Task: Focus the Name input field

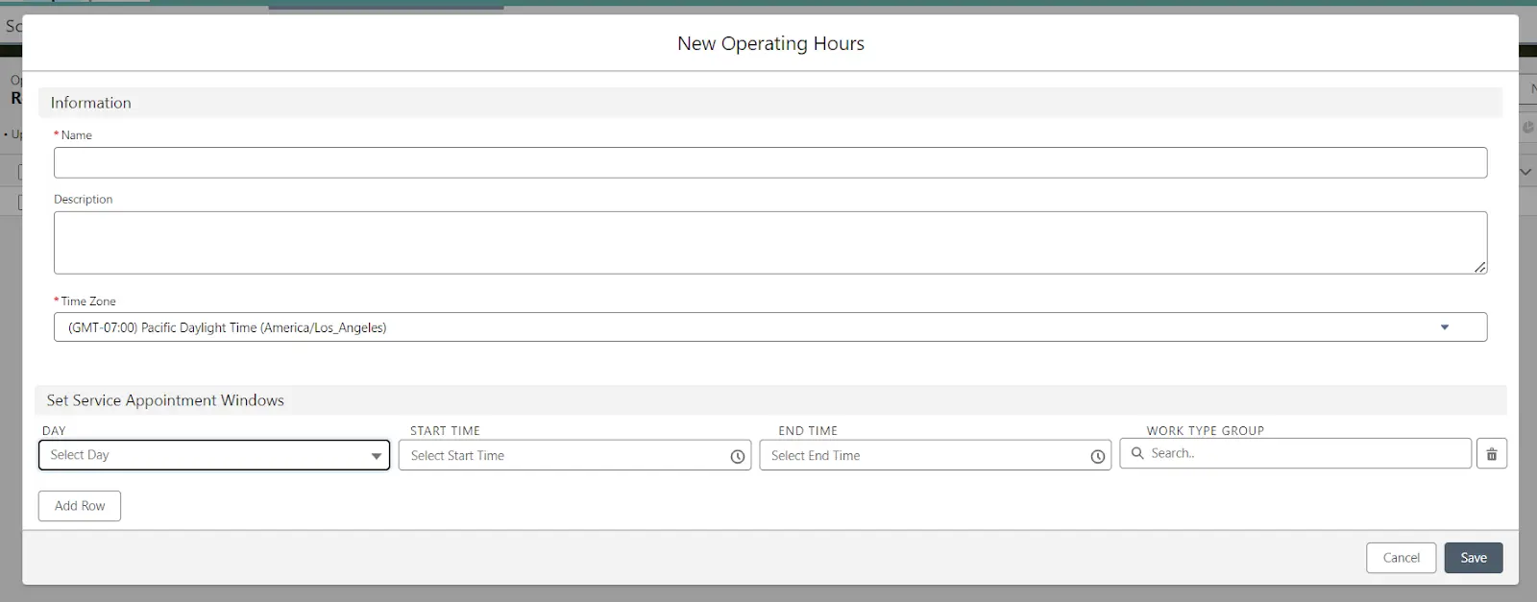Action: coord(769,162)
